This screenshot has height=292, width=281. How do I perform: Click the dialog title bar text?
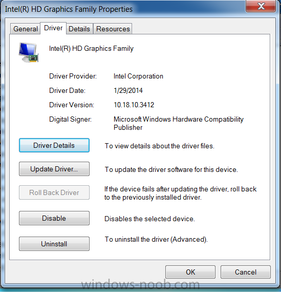point(69,9)
